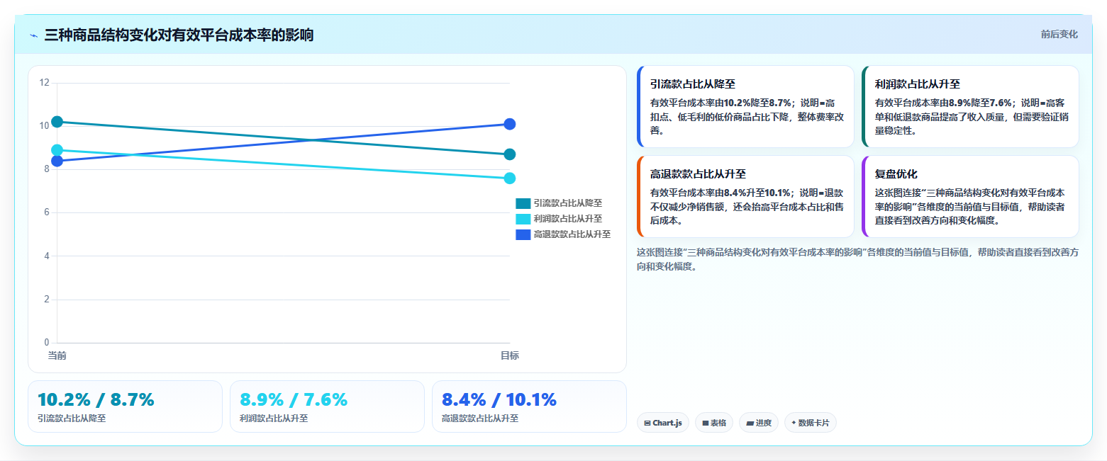Click the y-axis value 12
Image resolution: width=1107 pixels, height=461 pixels.
click(45, 83)
